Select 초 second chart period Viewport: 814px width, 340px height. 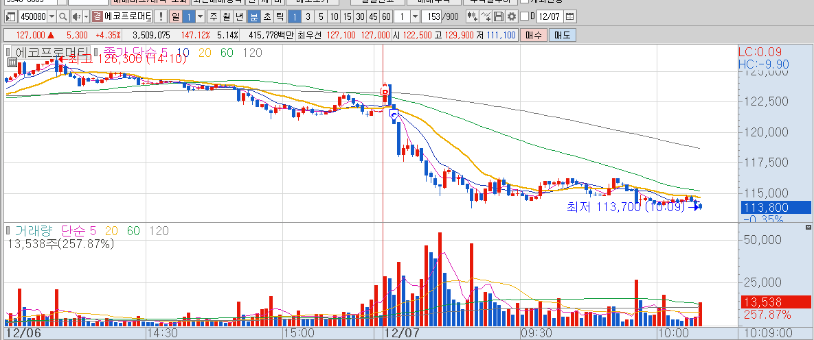coord(267,16)
